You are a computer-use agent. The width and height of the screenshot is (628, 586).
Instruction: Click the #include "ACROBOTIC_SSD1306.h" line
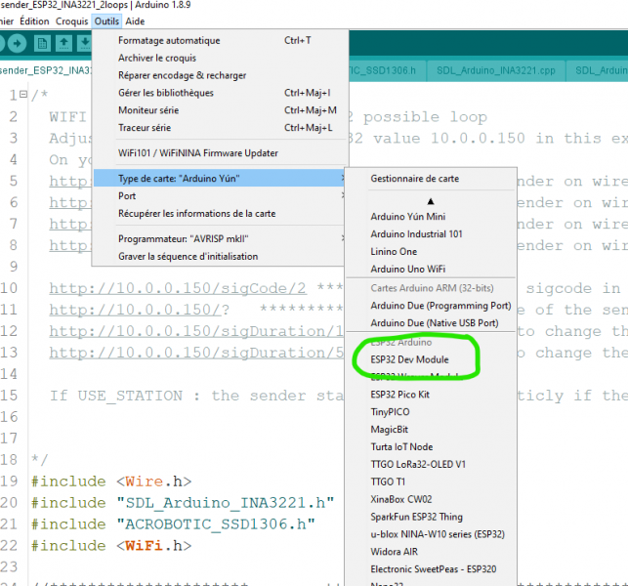coord(173,523)
